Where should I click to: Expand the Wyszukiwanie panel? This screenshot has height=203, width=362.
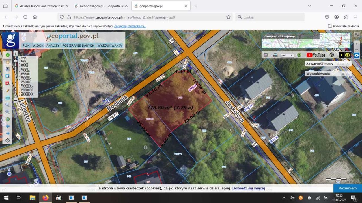click(343, 74)
